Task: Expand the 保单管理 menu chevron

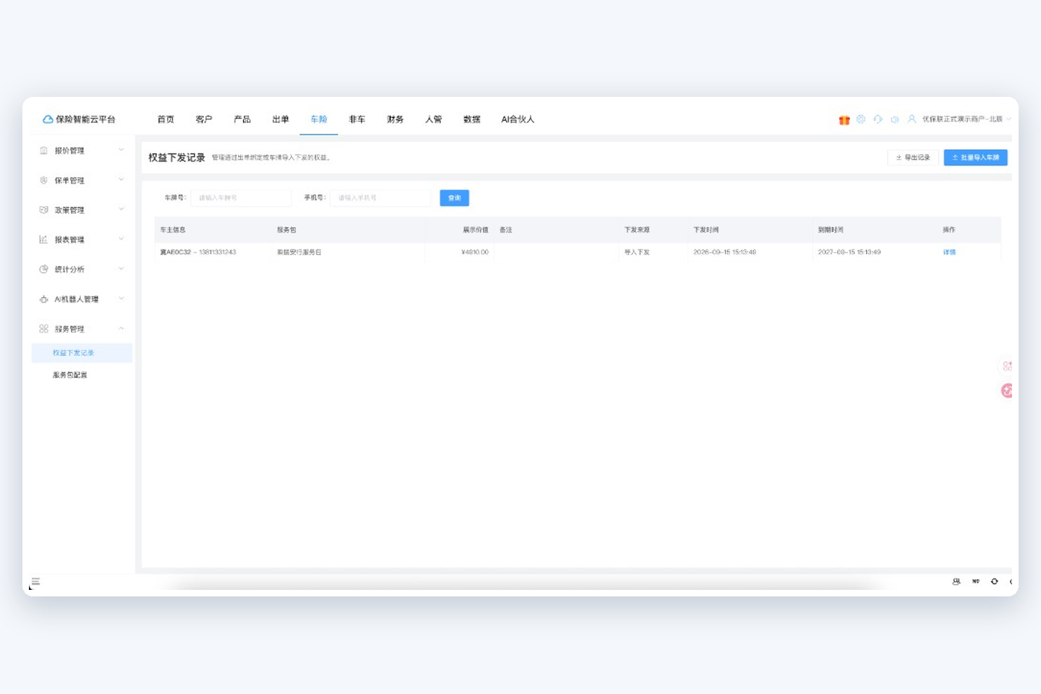Action: (121, 180)
